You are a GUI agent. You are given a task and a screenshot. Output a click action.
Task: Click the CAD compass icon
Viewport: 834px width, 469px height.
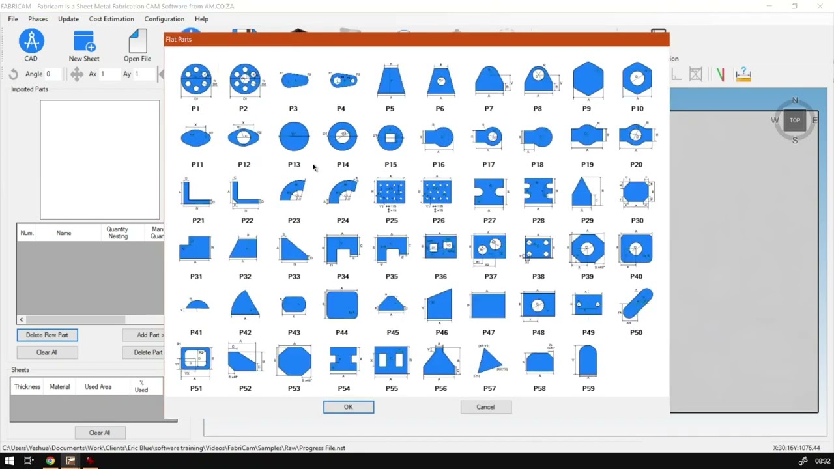coord(31,42)
